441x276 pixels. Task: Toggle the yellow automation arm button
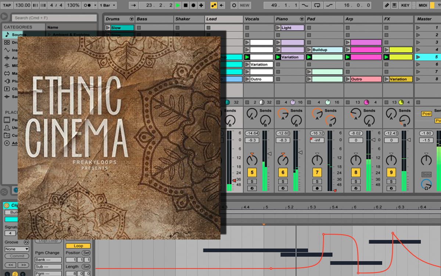coord(214,5)
